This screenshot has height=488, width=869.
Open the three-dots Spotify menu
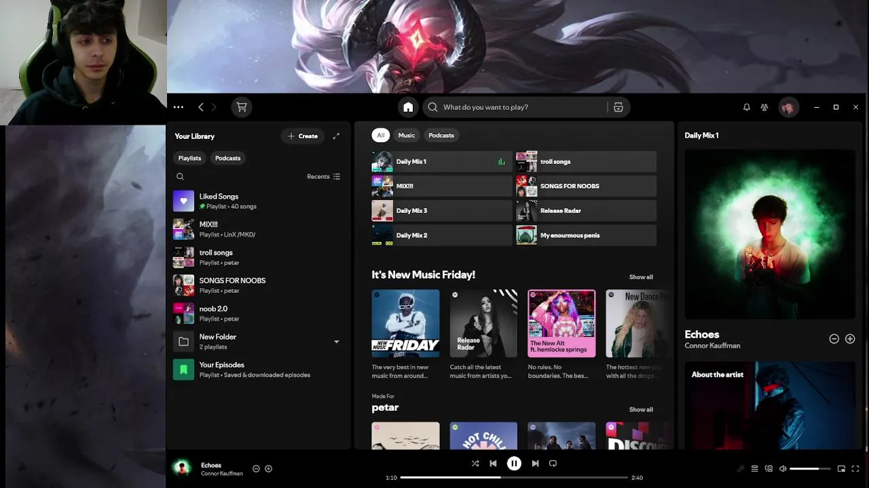click(178, 107)
